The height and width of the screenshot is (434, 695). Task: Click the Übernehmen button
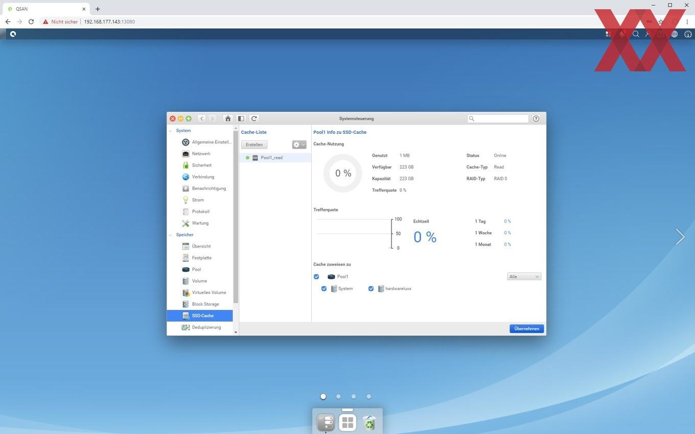click(526, 329)
